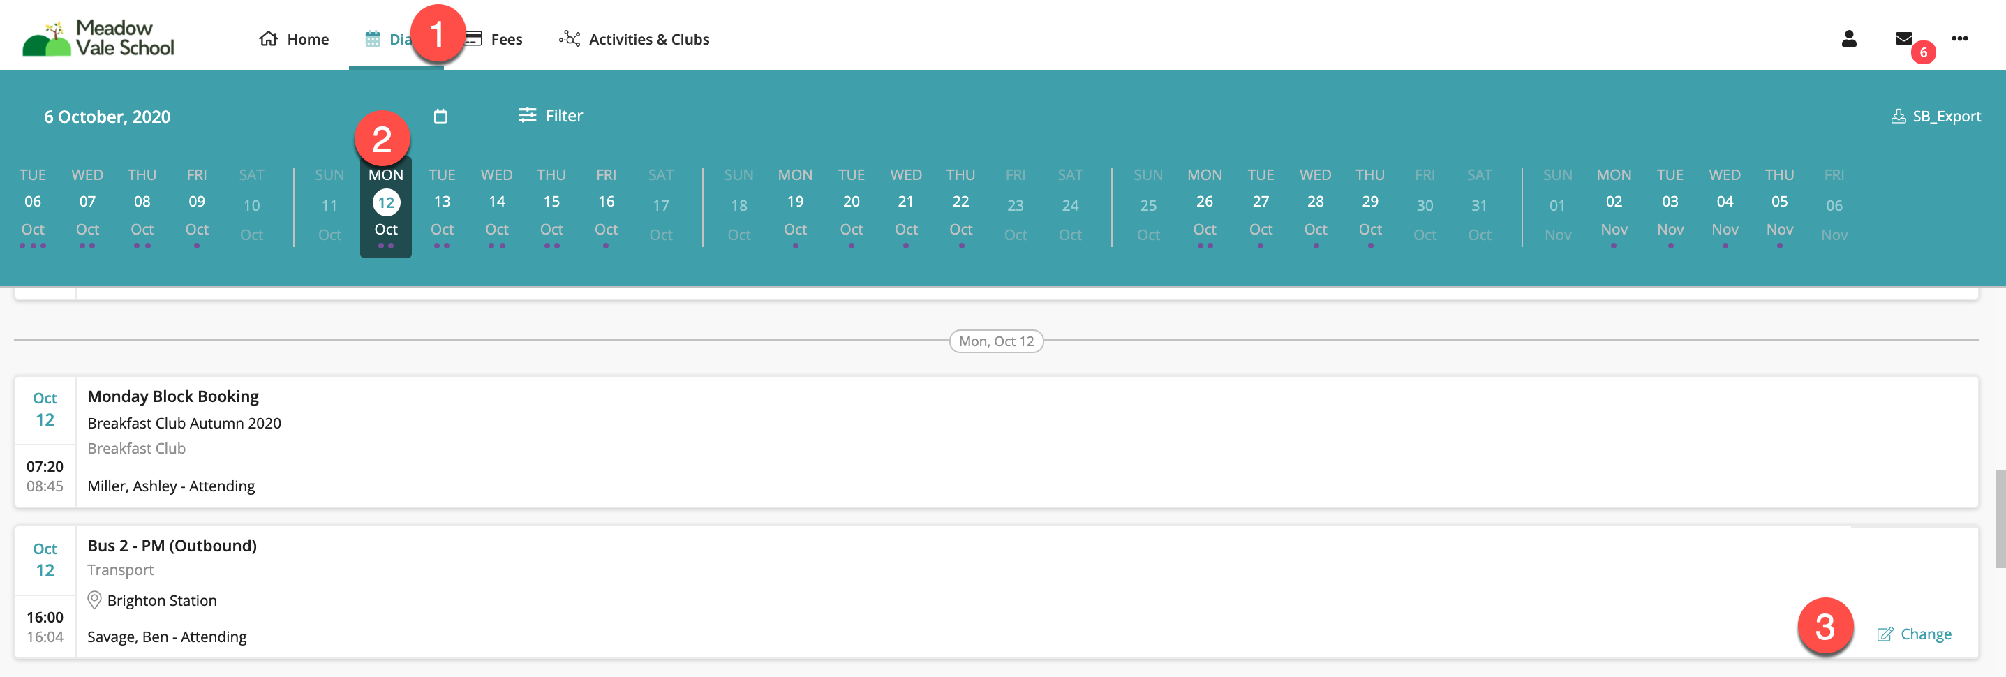Screen dimensions: 2006x677
Task: Click Savage, Ben - Attending
Action: point(167,637)
